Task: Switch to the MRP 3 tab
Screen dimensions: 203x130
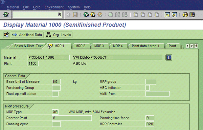Action: click(x=99, y=46)
